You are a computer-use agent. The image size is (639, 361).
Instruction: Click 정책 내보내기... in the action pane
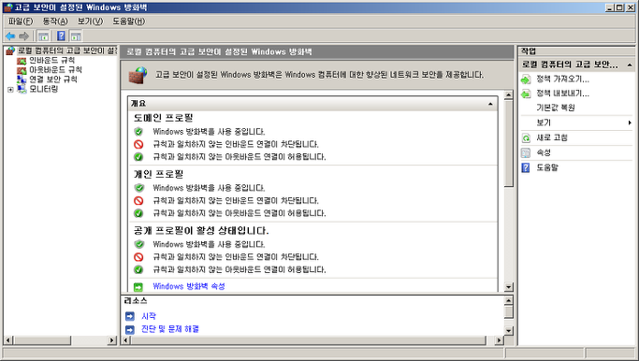(562, 94)
